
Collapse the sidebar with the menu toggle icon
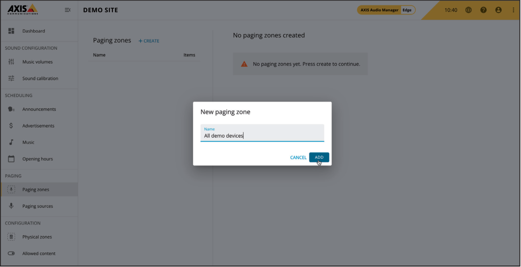click(x=67, y=10)
